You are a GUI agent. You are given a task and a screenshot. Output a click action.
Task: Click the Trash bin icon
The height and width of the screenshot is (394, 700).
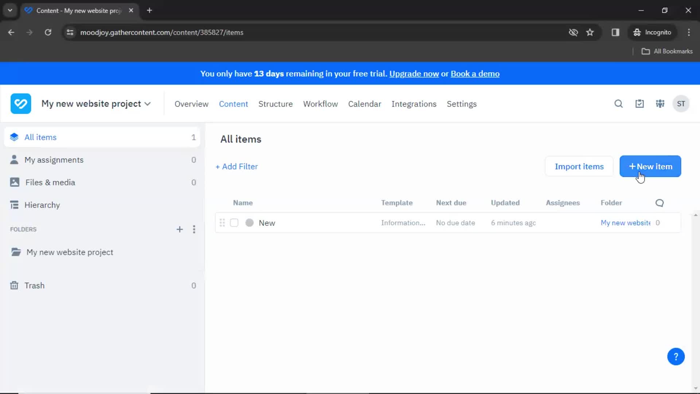tap(14, 286)
